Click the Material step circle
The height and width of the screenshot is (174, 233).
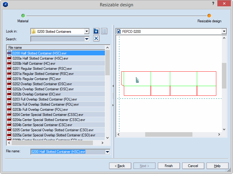point(23,16)
